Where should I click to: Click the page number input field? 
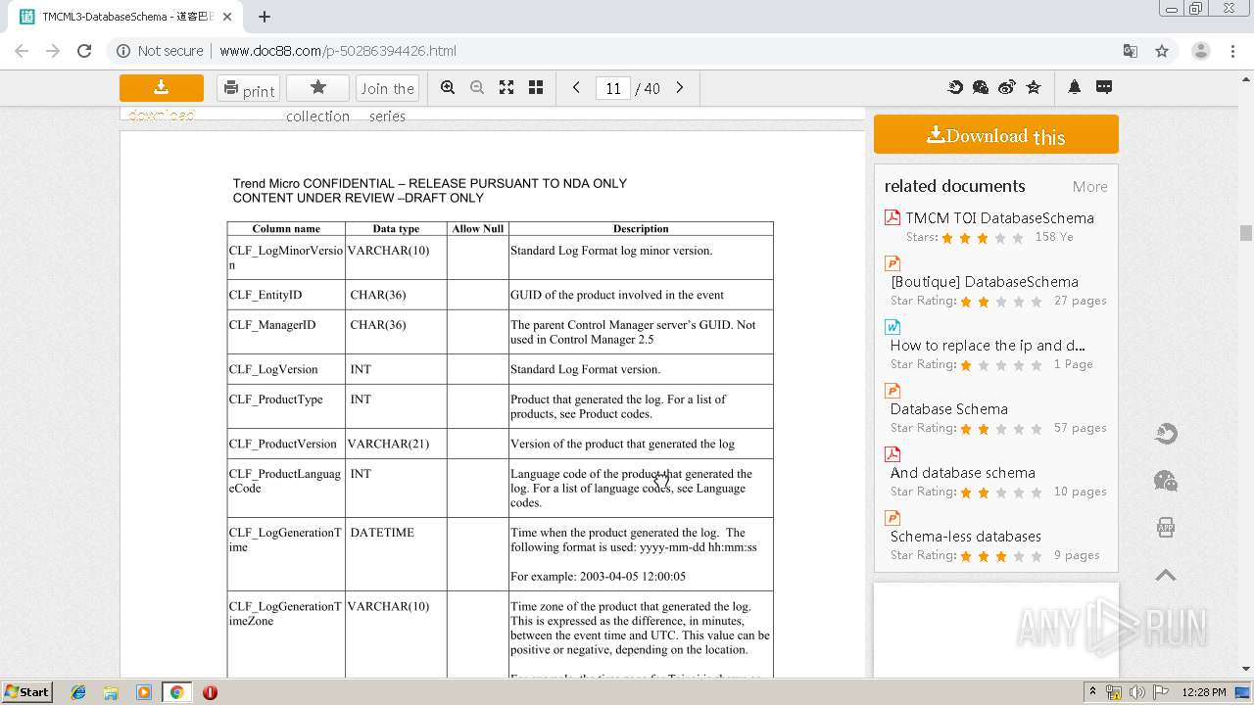pyautogui.click(x=612, y=88)
